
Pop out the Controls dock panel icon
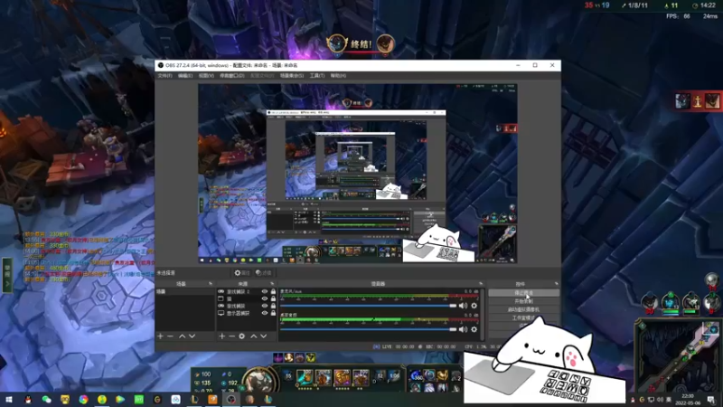[x=557, y=284]
